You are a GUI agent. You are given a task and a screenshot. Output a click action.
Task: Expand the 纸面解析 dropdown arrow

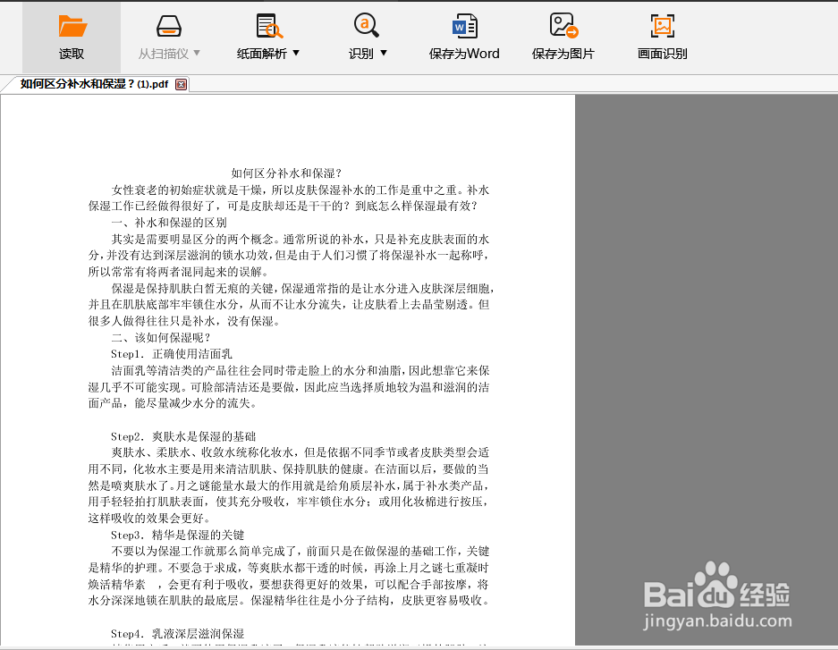(296, 53)
